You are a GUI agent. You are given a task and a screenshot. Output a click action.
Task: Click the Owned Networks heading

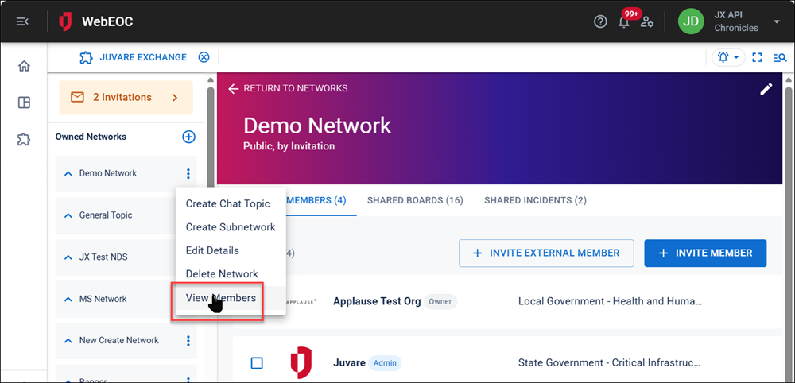coord(91,137)
